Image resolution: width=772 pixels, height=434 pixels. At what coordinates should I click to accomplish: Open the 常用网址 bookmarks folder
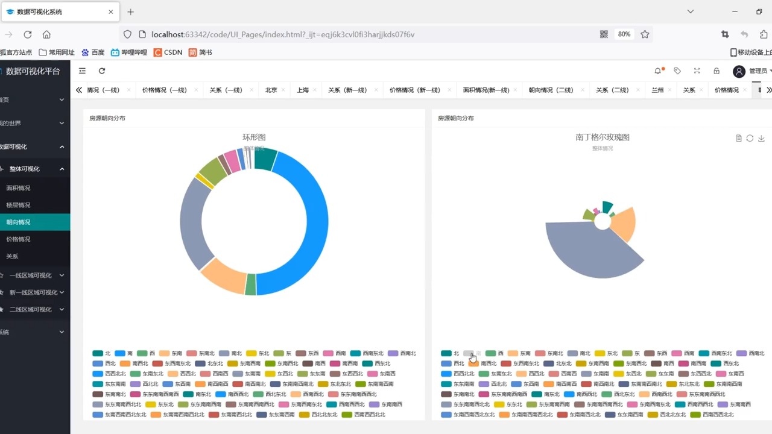point(57,52)
